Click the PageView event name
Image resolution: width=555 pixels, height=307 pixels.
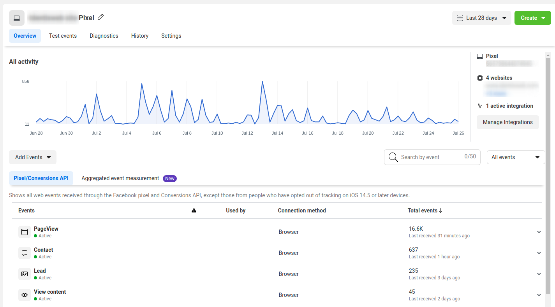click(x=46, y=229)
